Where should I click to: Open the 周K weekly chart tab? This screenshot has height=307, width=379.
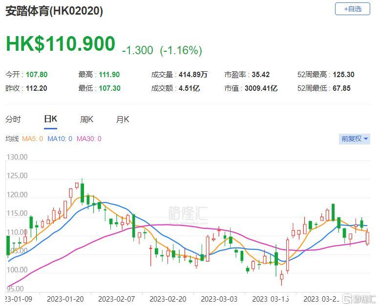[x=86, y=119]
